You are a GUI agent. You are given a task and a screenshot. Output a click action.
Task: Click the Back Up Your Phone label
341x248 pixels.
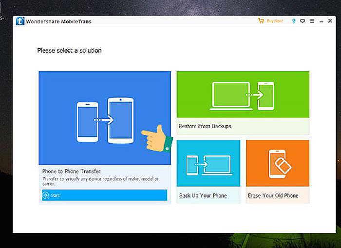pos(203,195)
